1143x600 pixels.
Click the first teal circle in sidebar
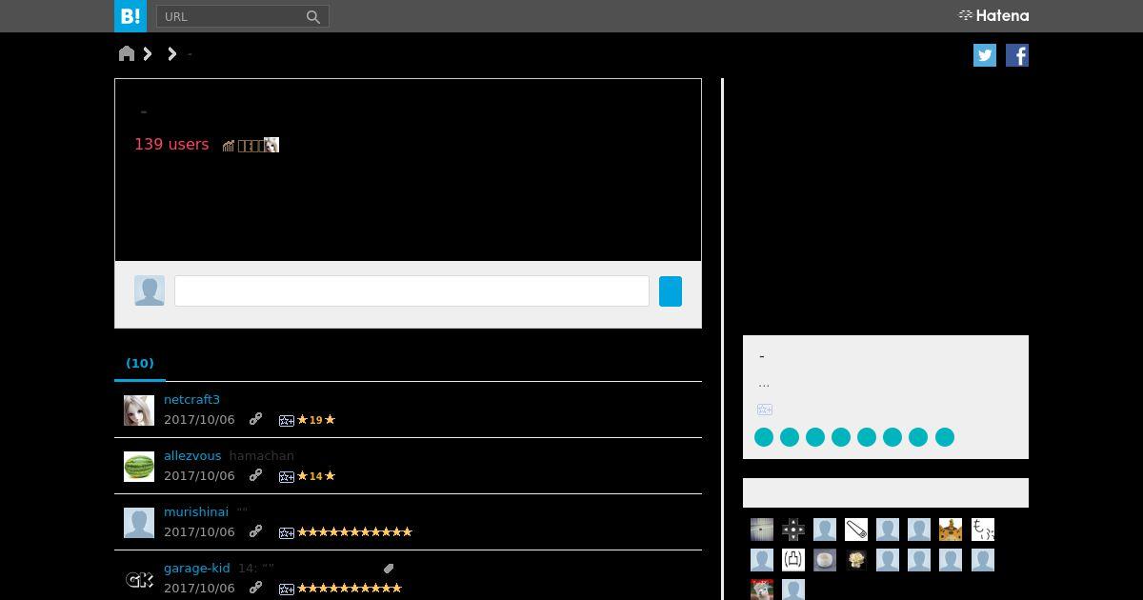point(764,437)
